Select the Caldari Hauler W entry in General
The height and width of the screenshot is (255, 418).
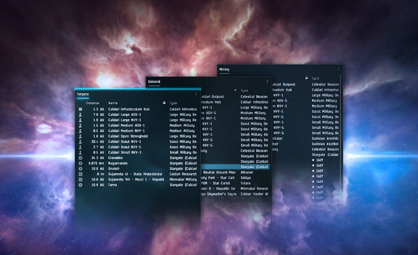254,194
